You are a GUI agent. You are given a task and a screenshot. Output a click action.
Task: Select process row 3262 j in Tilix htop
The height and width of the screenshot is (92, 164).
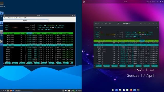pos(126,47)
